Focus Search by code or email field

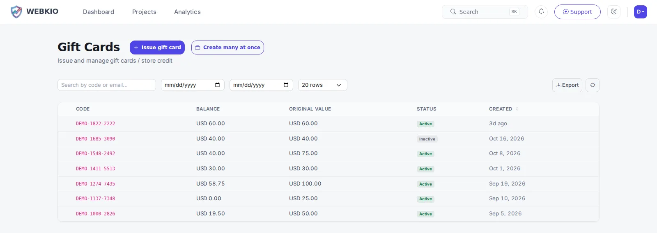click(x=107, y=85)
